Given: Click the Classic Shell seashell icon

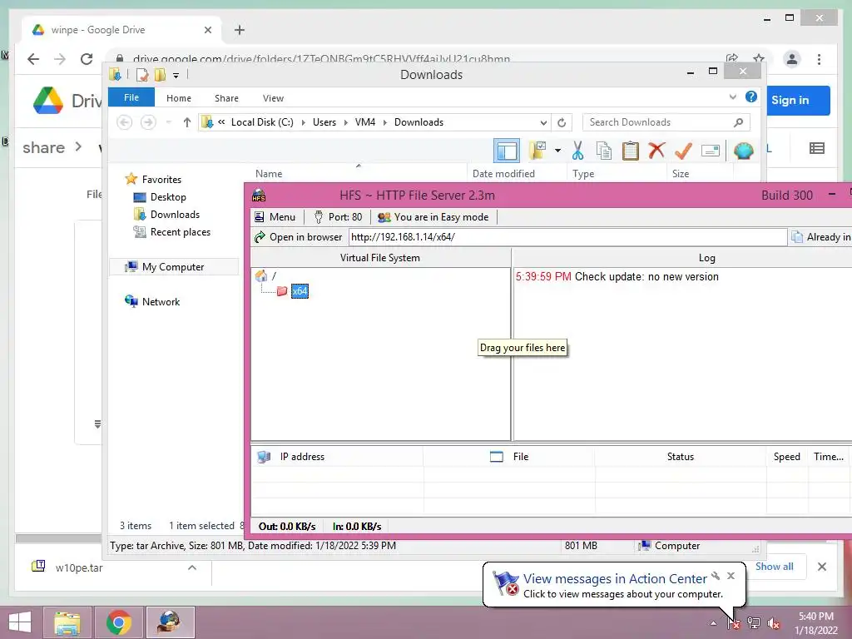Looking at the screenshot, I should point(743,151).
